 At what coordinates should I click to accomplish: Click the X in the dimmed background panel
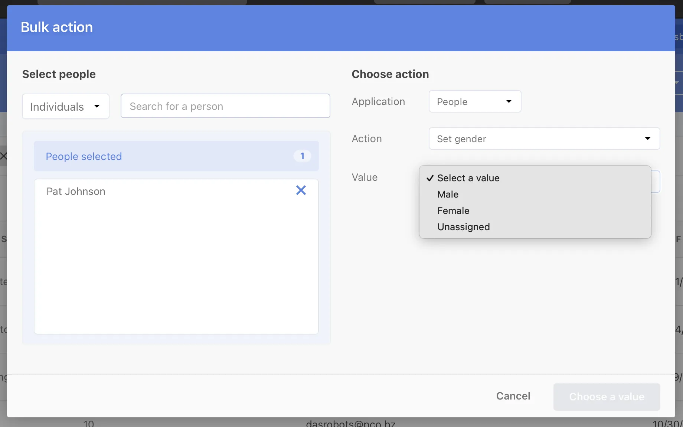point(4,156)
